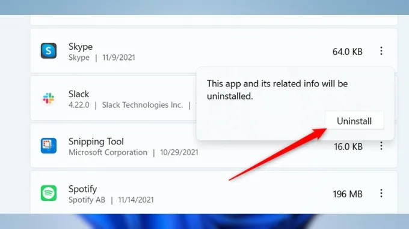Click the Slack version number 4.22.0
Viewport: 409px width, 229px height.
(79, 105)
